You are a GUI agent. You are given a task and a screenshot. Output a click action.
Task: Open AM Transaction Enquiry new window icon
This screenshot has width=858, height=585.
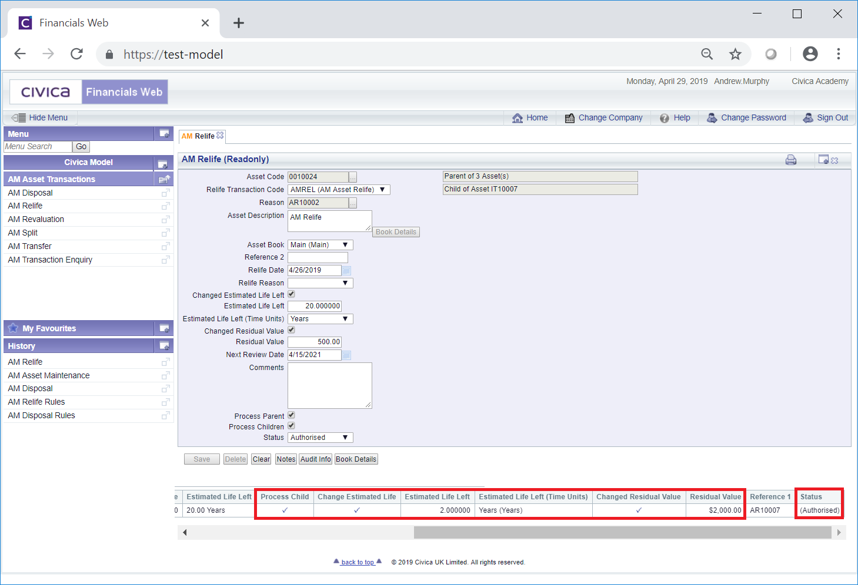click(166, 260)
